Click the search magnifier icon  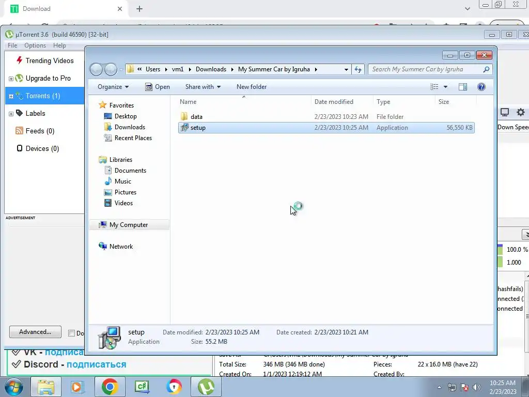(x=486, y=69)
